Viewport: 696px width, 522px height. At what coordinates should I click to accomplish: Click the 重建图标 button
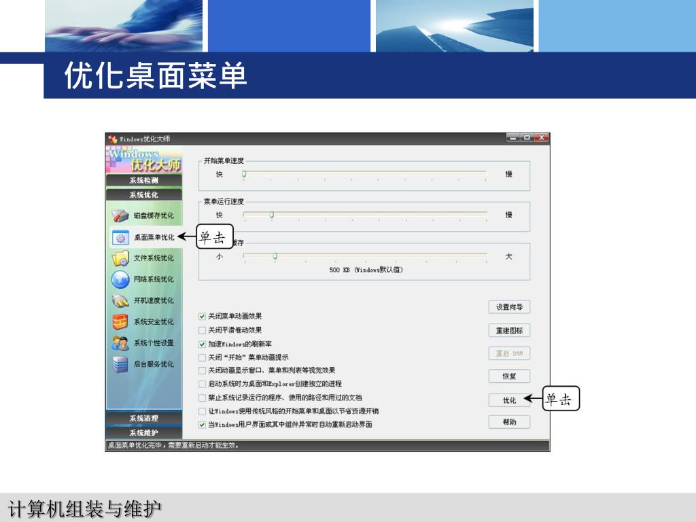(x=509, y=331)
